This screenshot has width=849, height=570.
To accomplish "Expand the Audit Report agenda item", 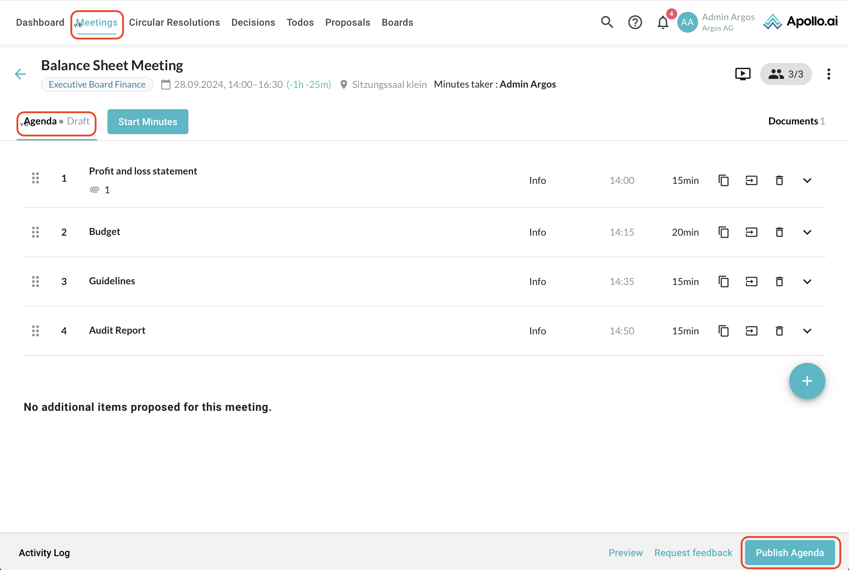I will pyautogui.click(x=807, y=331).
